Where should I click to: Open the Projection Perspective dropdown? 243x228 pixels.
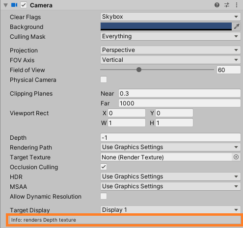(x=170, y=50)
